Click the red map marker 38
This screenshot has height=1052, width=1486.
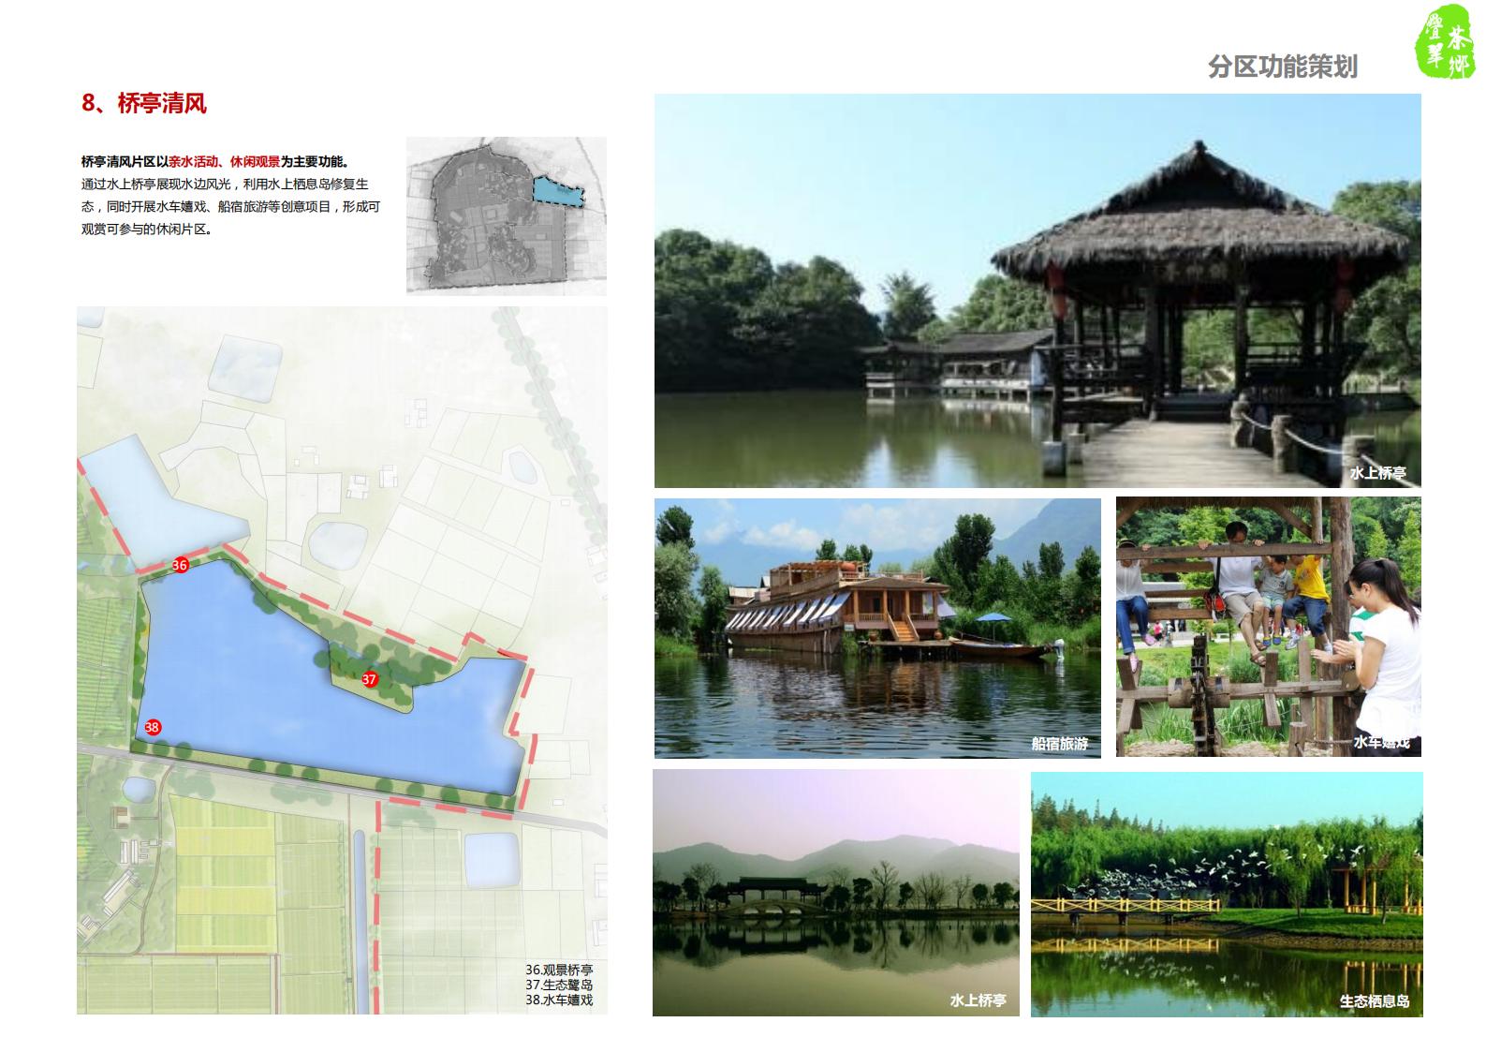click(x=153, y=727)
